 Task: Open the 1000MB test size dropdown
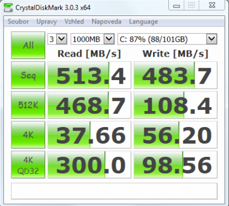[x=93, y=39]
